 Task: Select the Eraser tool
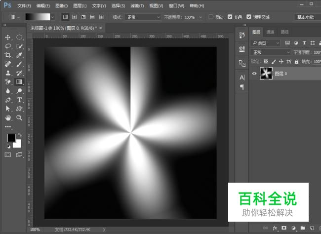(x=8, y=81)
